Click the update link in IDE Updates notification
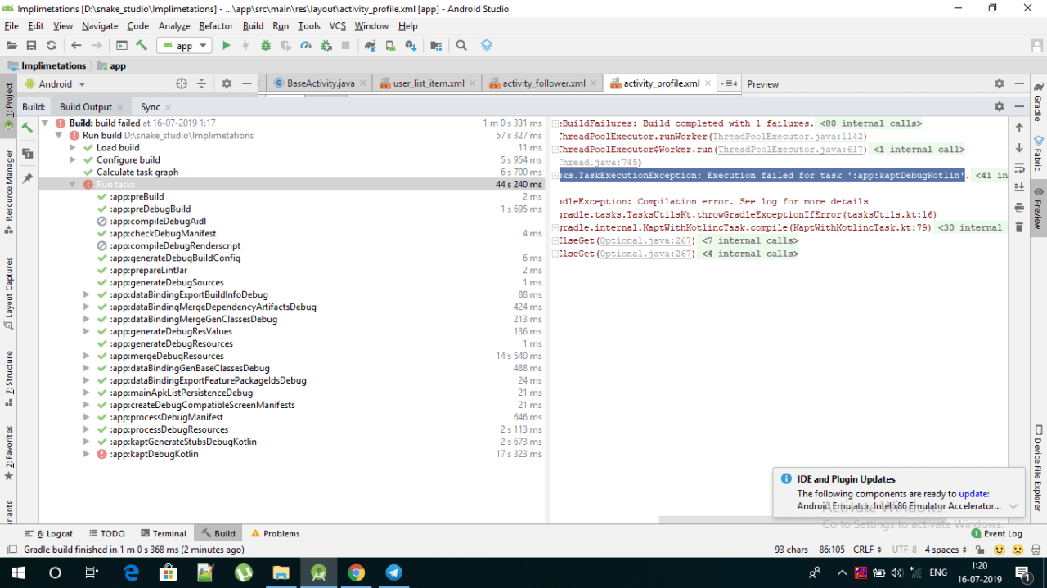This screenshot has width=1047, height=588. (973, 494)
